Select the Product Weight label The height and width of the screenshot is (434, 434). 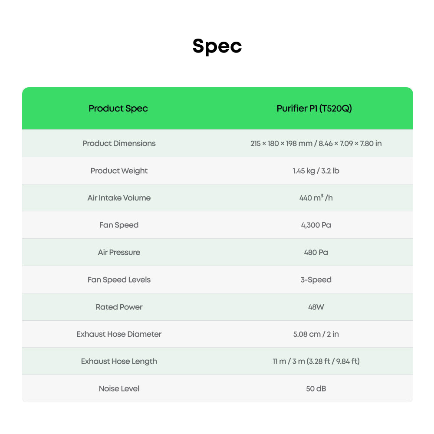click(x=119, y=171)
